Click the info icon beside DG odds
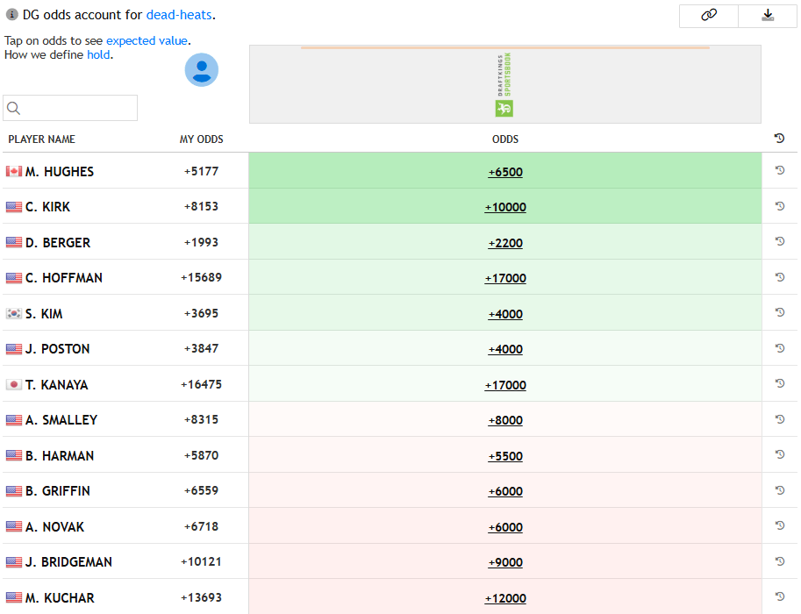This screenshot has height=614, width=801. pos(12,15)
